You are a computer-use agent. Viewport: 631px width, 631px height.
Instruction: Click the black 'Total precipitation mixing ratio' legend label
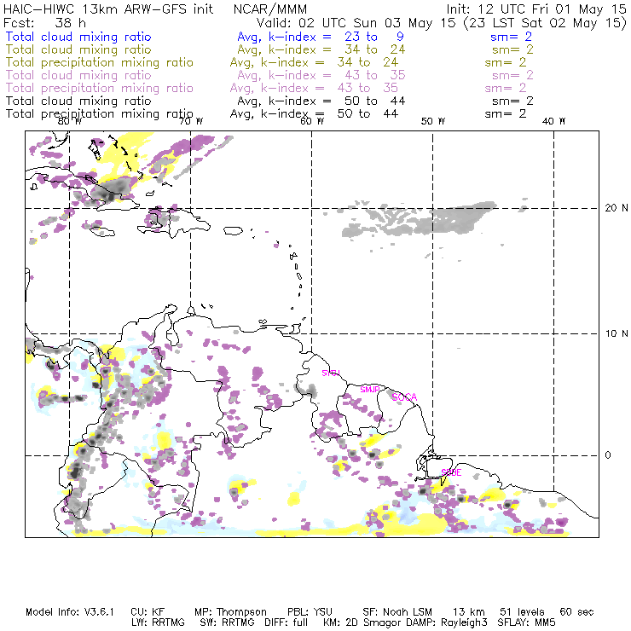pos(100,114)
